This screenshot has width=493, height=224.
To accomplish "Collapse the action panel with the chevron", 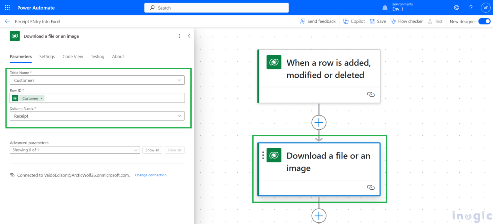I will [x=189, y=36].
